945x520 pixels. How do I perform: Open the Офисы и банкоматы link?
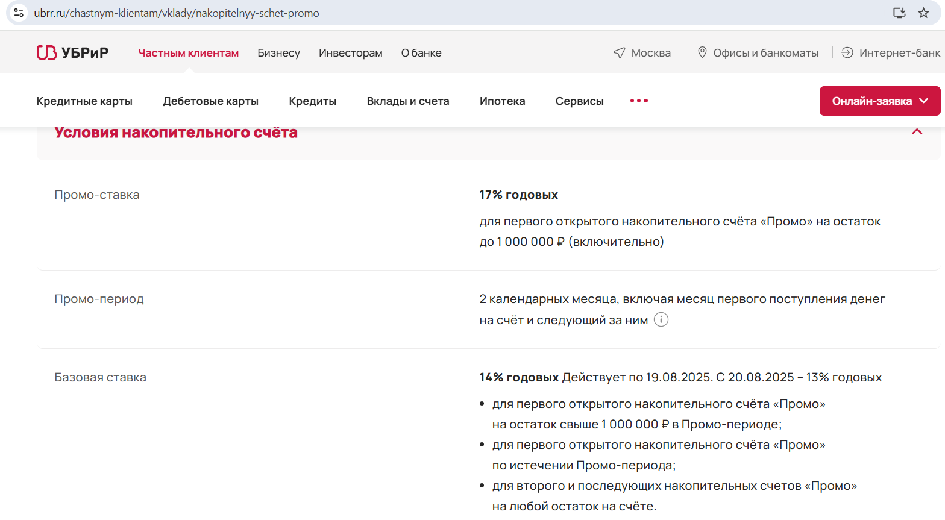[765, 53]
